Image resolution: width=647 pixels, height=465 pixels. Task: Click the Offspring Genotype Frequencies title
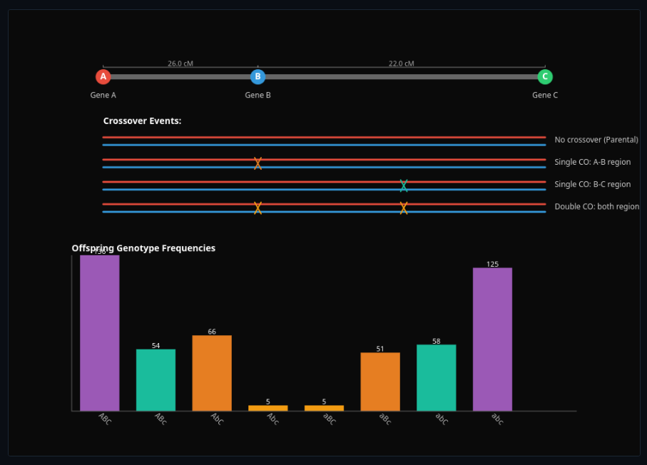pos(143,248)
